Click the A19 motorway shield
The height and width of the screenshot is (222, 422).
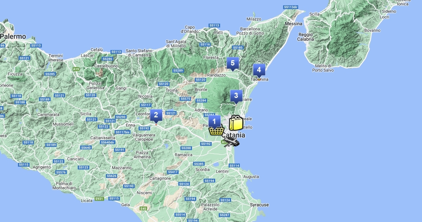[x=76, y=69]
